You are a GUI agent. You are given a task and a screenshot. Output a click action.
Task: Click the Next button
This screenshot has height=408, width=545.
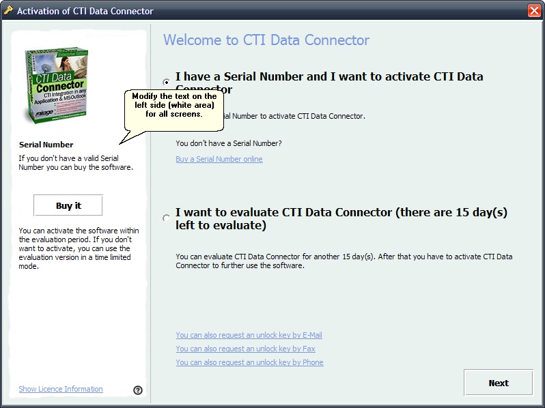[x=498, y=383]
